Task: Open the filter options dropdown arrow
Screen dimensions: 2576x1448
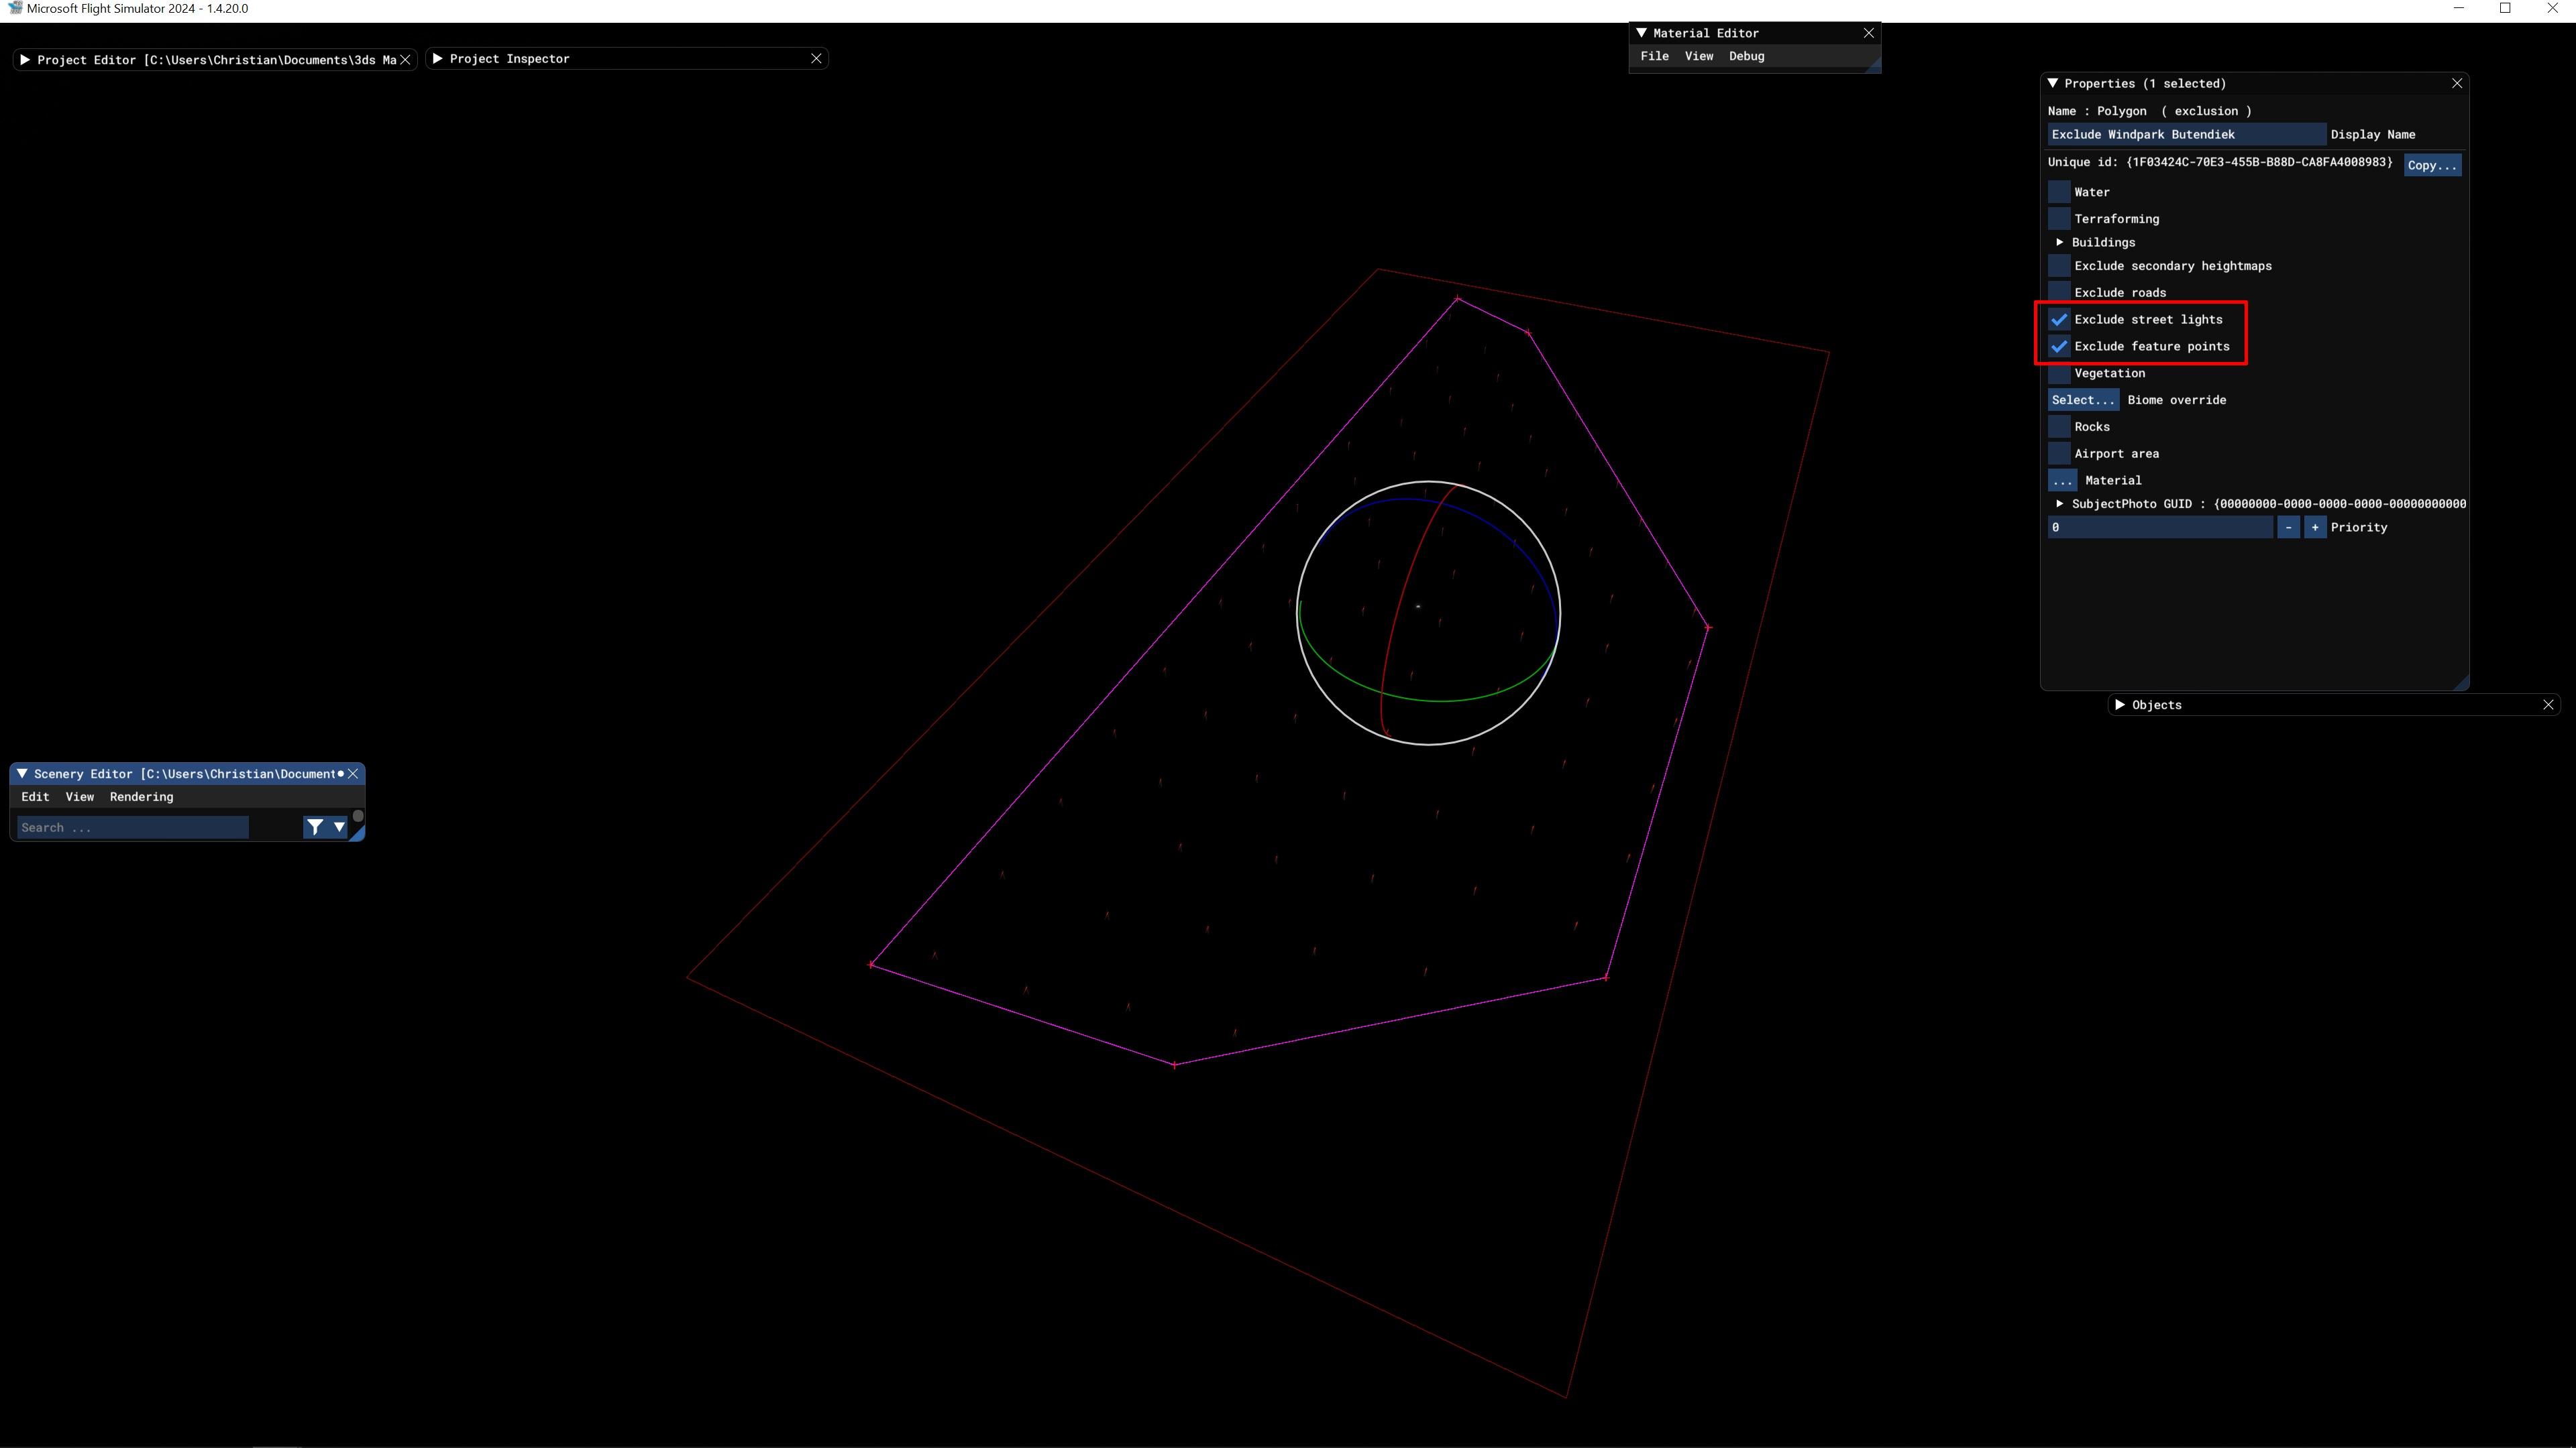Action: [339, 827]
